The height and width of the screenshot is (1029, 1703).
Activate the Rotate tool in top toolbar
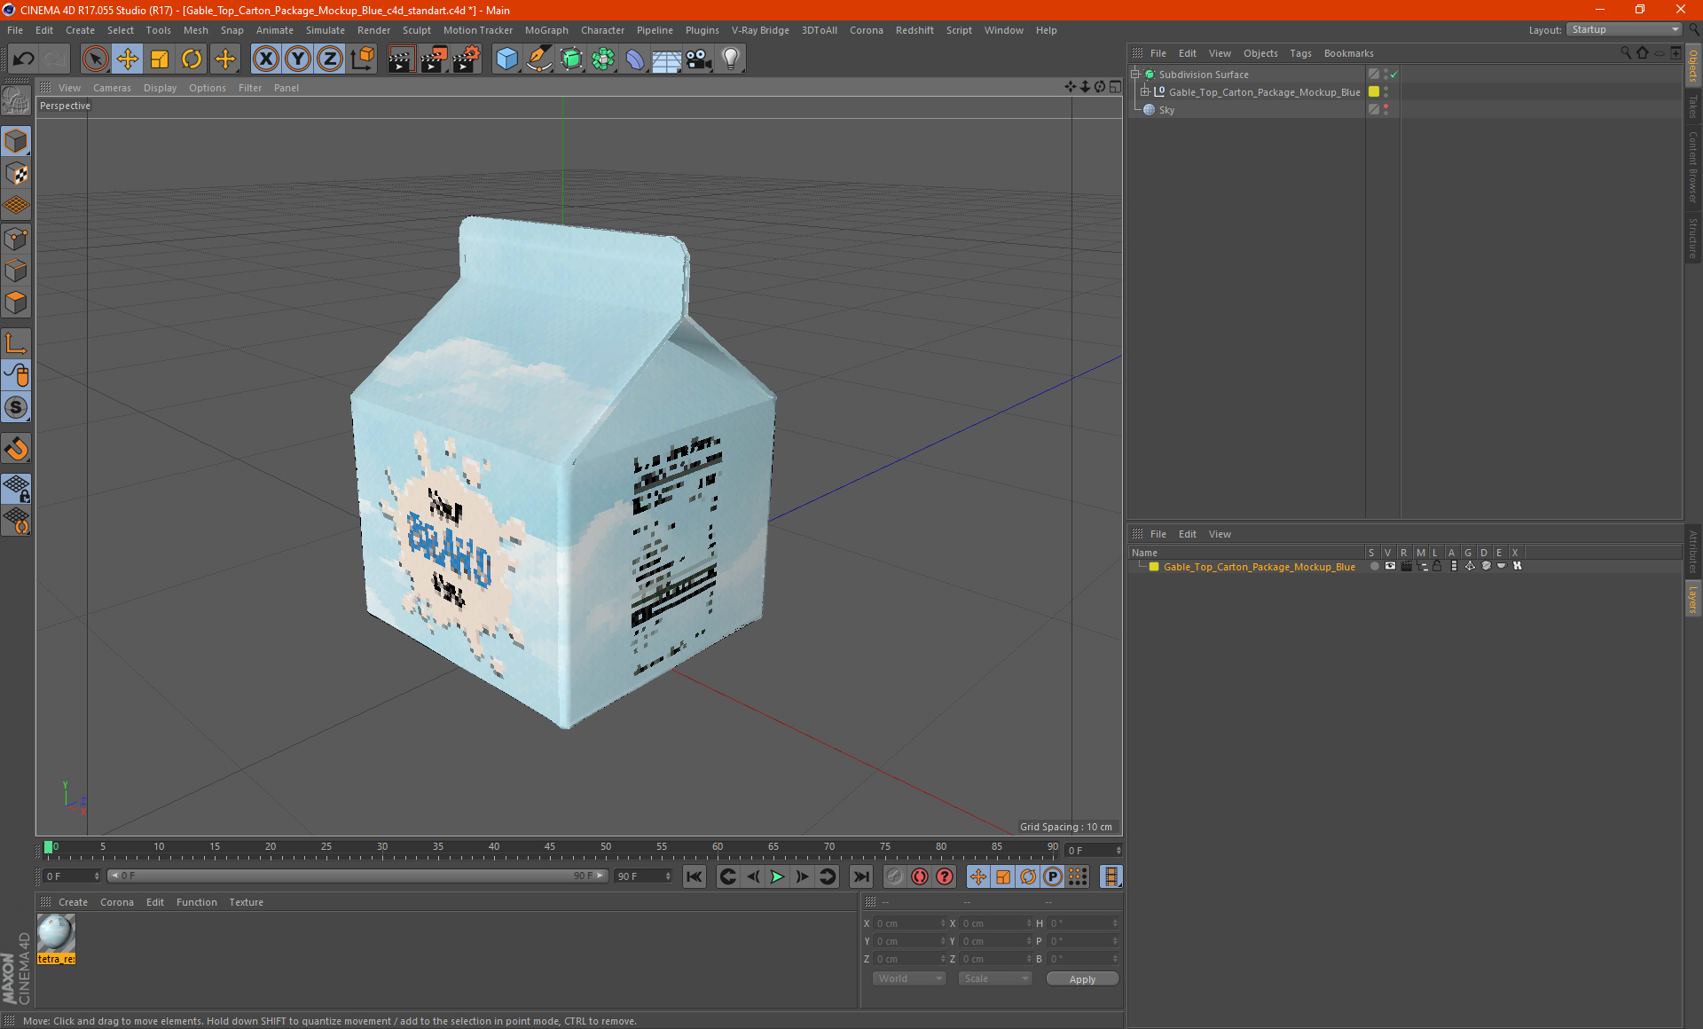192,59
